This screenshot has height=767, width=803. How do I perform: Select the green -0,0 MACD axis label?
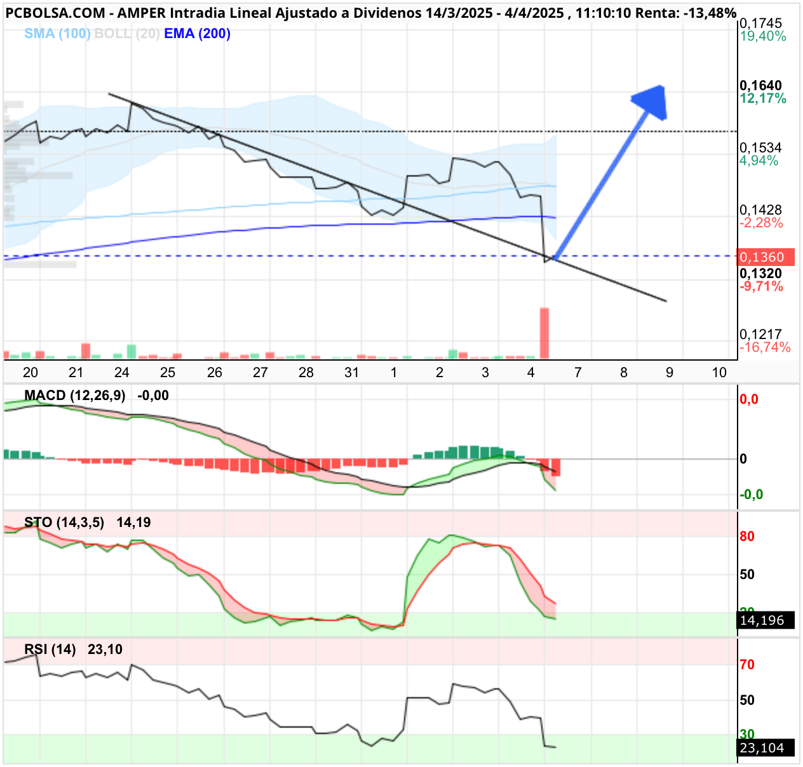(752, 495)
